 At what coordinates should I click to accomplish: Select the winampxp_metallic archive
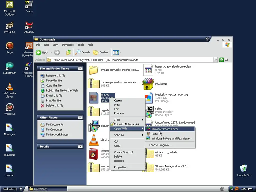pyautogui.click(x=166, y=152)
